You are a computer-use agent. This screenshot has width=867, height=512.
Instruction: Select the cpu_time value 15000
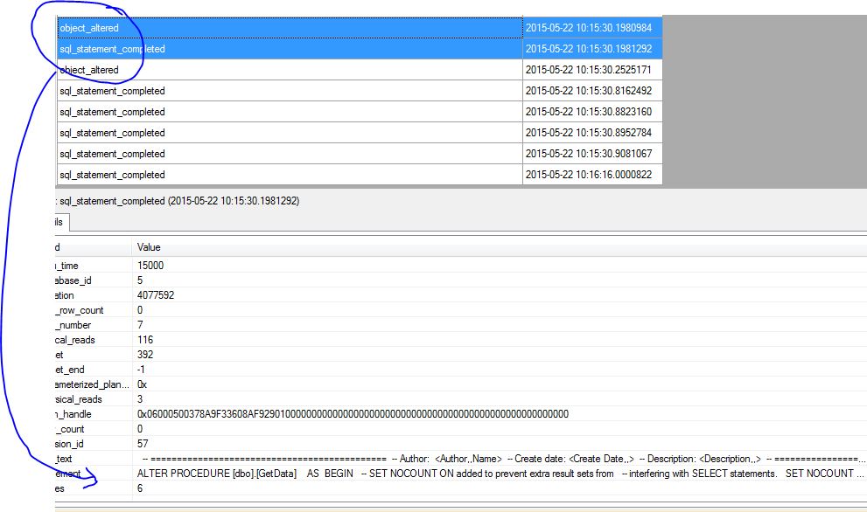pos(150,266)
